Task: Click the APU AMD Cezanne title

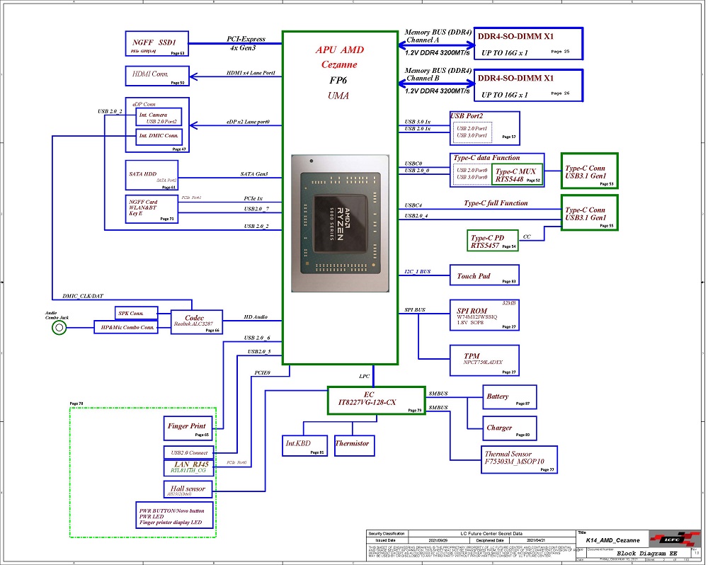Action: [x=340, y=57]
